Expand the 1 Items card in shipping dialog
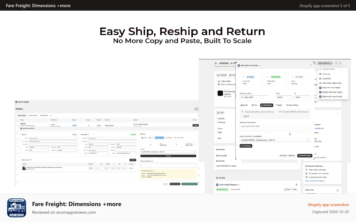The image size is (356, 222). [292, 77]
